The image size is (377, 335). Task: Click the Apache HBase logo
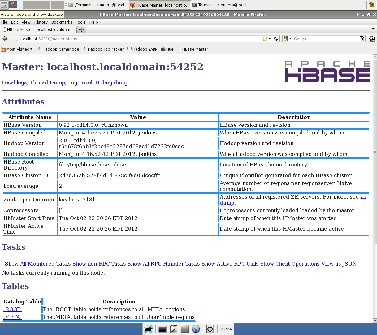tap(327, 71)
